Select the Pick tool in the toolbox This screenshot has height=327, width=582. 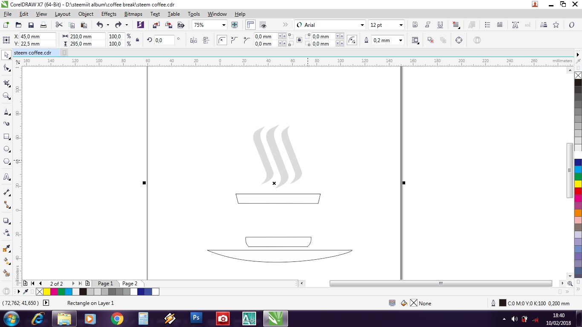(6, 55)
